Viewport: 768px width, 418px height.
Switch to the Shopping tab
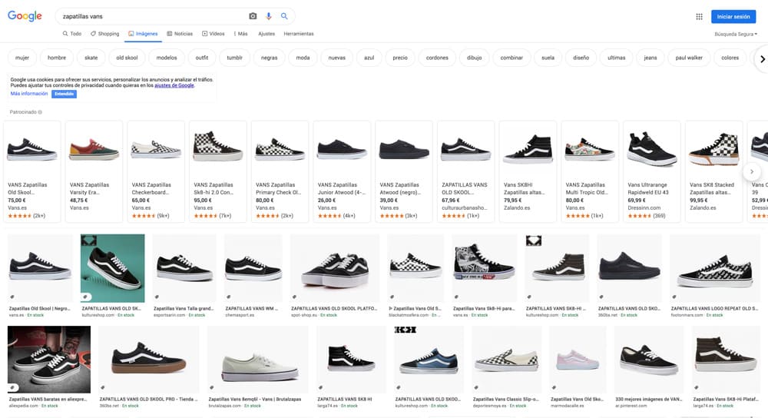(x=104, y=34)
